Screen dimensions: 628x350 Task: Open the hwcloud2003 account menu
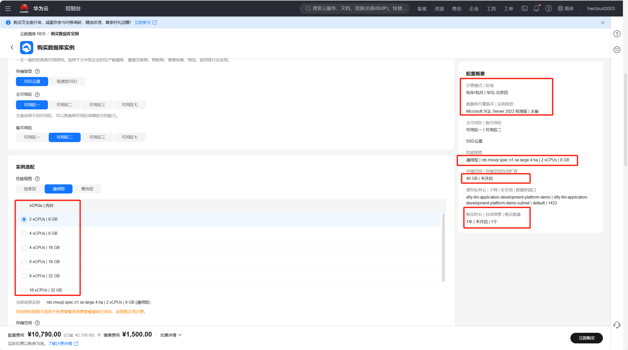[x=601, y=9]
